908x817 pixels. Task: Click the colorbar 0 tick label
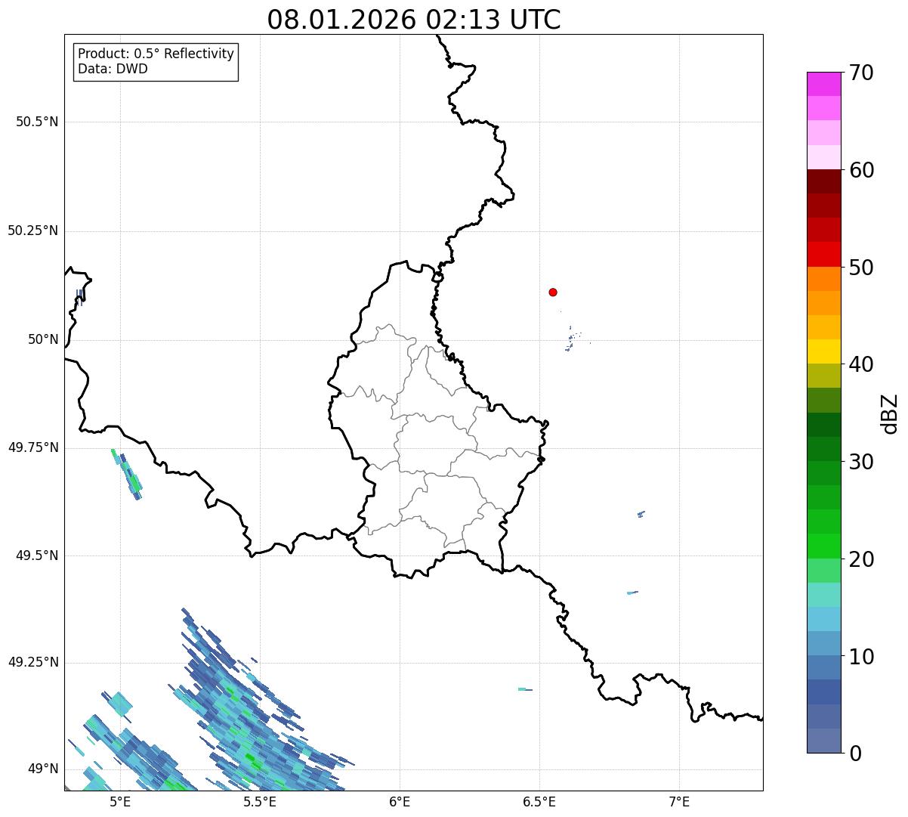[855, 754]
